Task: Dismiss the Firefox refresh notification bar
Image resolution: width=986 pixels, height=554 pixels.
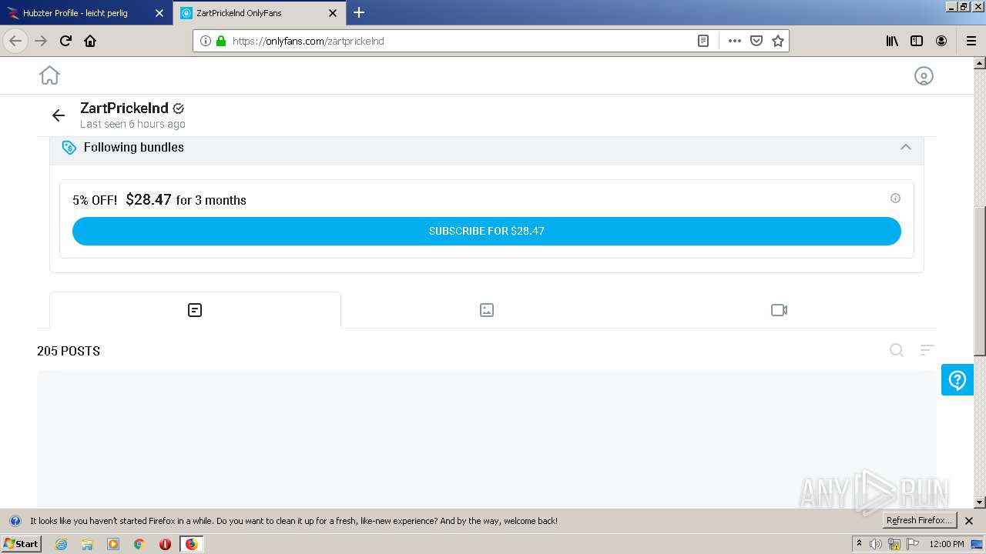Action: pyautogui.click(x=969, y=521)
